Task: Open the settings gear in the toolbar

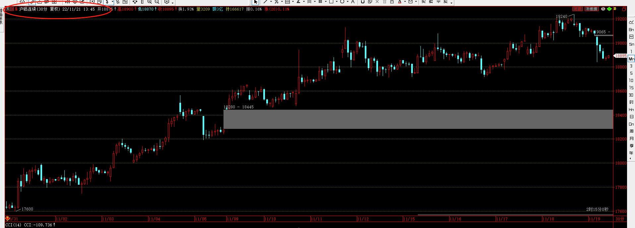Action: pos(167,2)
